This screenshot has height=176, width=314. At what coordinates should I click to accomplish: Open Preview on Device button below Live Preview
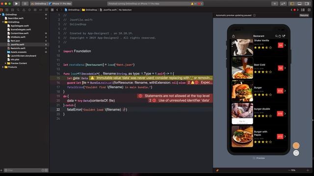click(296, 153)
